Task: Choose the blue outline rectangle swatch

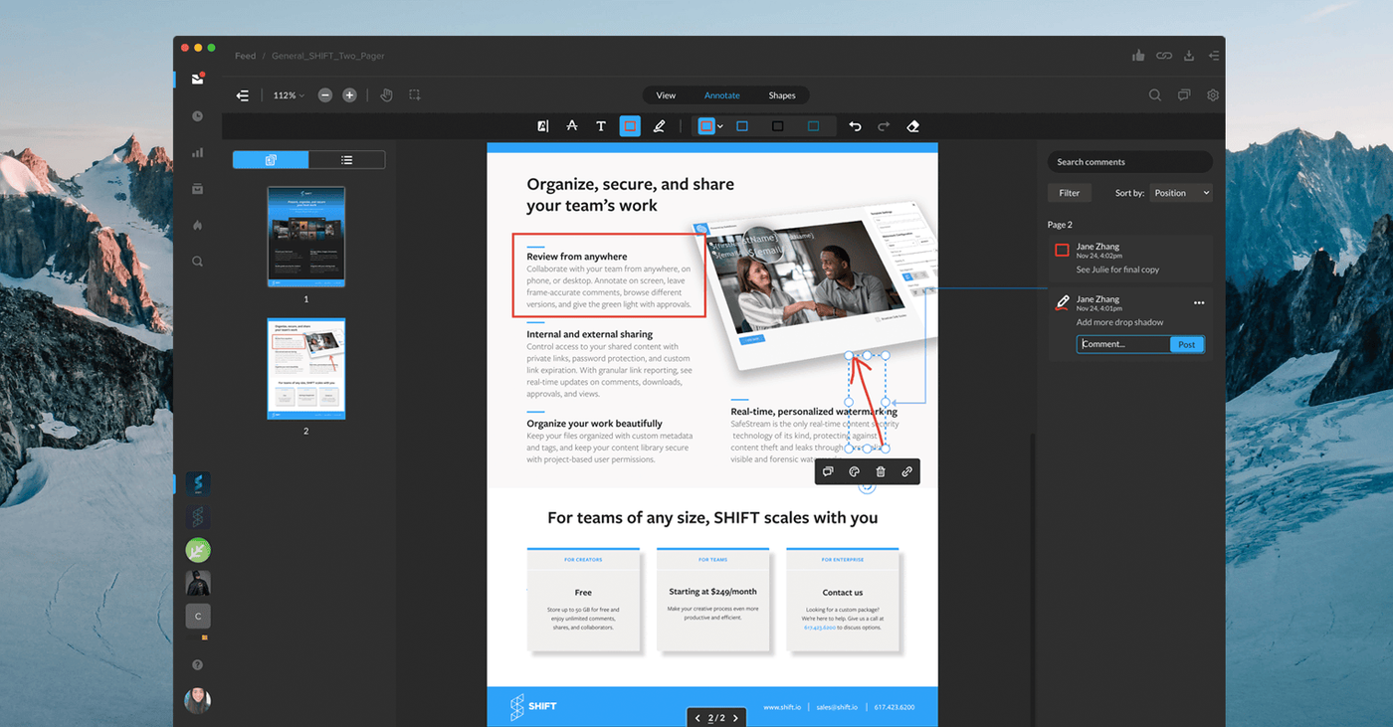Action: click(x=741, y=126)
